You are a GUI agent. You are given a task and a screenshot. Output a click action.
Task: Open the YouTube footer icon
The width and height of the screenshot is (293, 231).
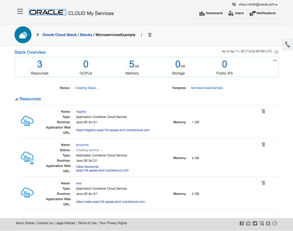coord(268,223)
